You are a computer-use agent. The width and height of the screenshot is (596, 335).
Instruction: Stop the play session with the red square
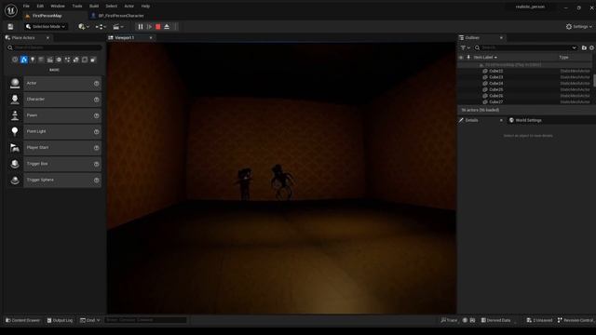[158, 27]
